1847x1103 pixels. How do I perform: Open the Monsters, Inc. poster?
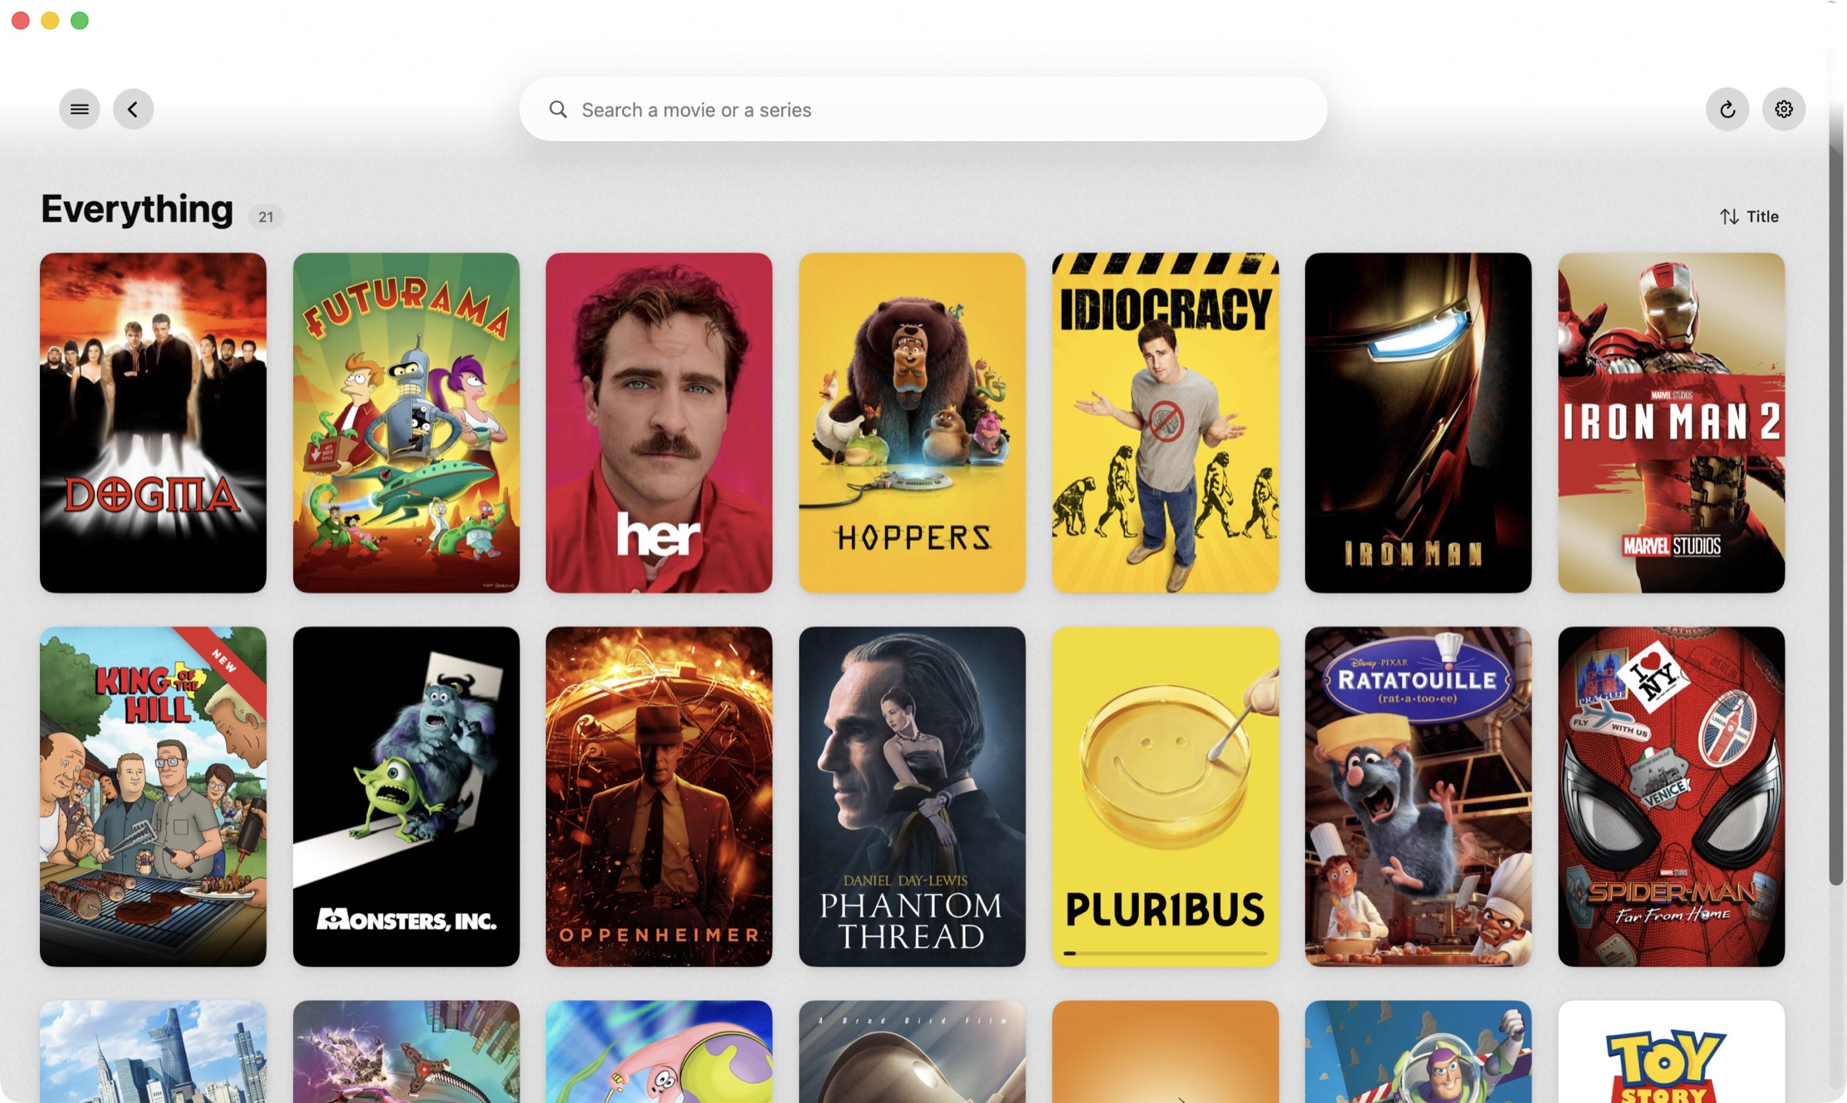(406, 797)
